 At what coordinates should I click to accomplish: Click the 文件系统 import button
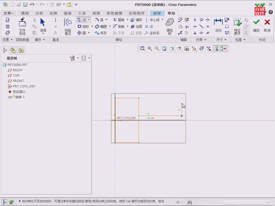click(22, 26)
